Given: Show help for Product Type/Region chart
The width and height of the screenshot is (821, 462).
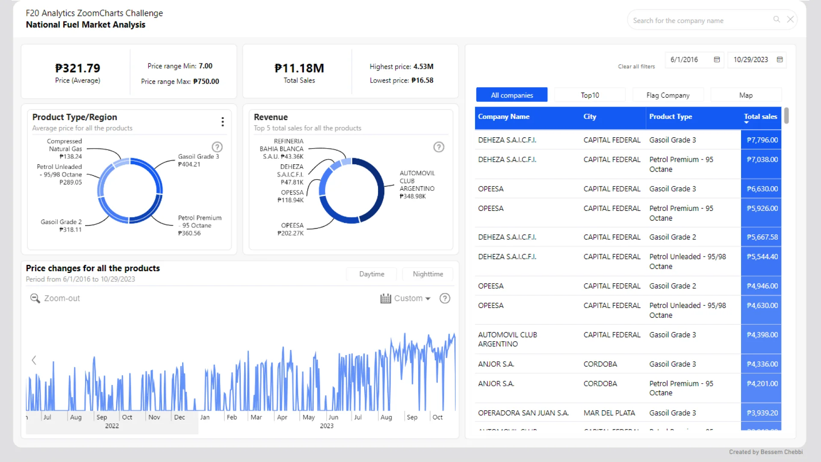Looking at the screenshot, I should click(217, 147).
